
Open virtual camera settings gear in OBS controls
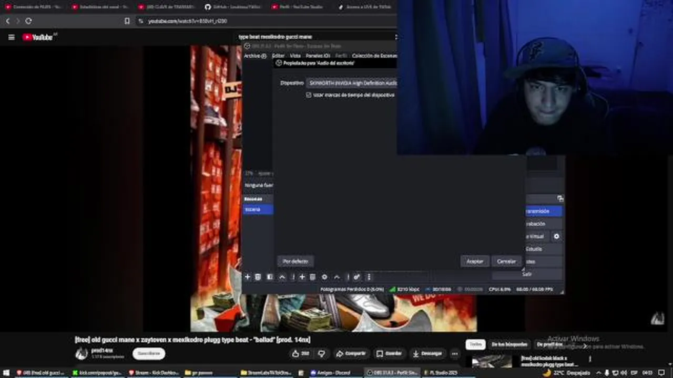[556, 236]
